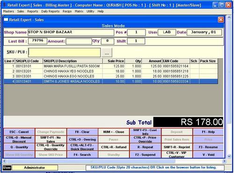Click the R - Repeat button

pyautogui.click(x=145, y=147)
